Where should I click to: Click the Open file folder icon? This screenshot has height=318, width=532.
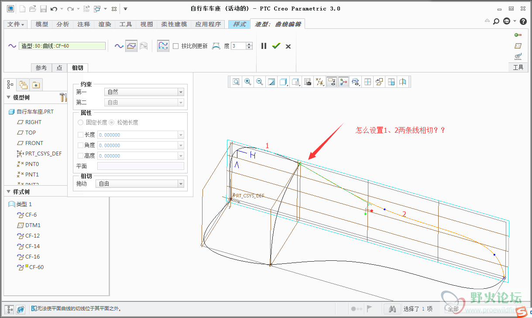(33, 9)
